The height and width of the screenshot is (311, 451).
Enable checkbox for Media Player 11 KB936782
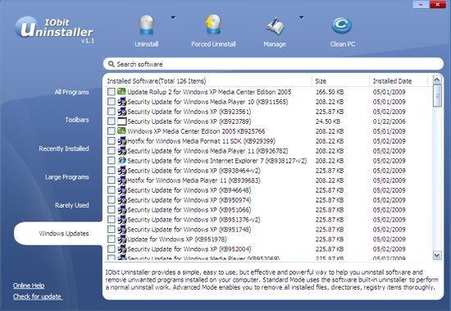(111, 151)
